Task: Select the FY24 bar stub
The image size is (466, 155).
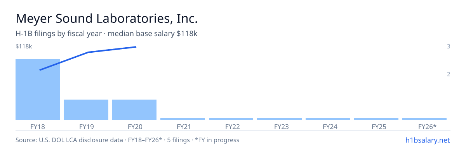Action: pos(328,119)
